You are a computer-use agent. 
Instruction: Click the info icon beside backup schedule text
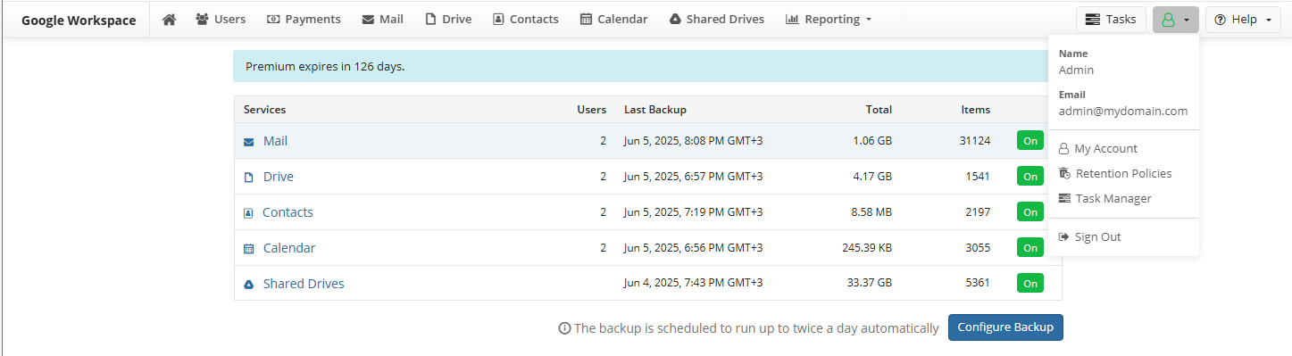click(564, 328)
